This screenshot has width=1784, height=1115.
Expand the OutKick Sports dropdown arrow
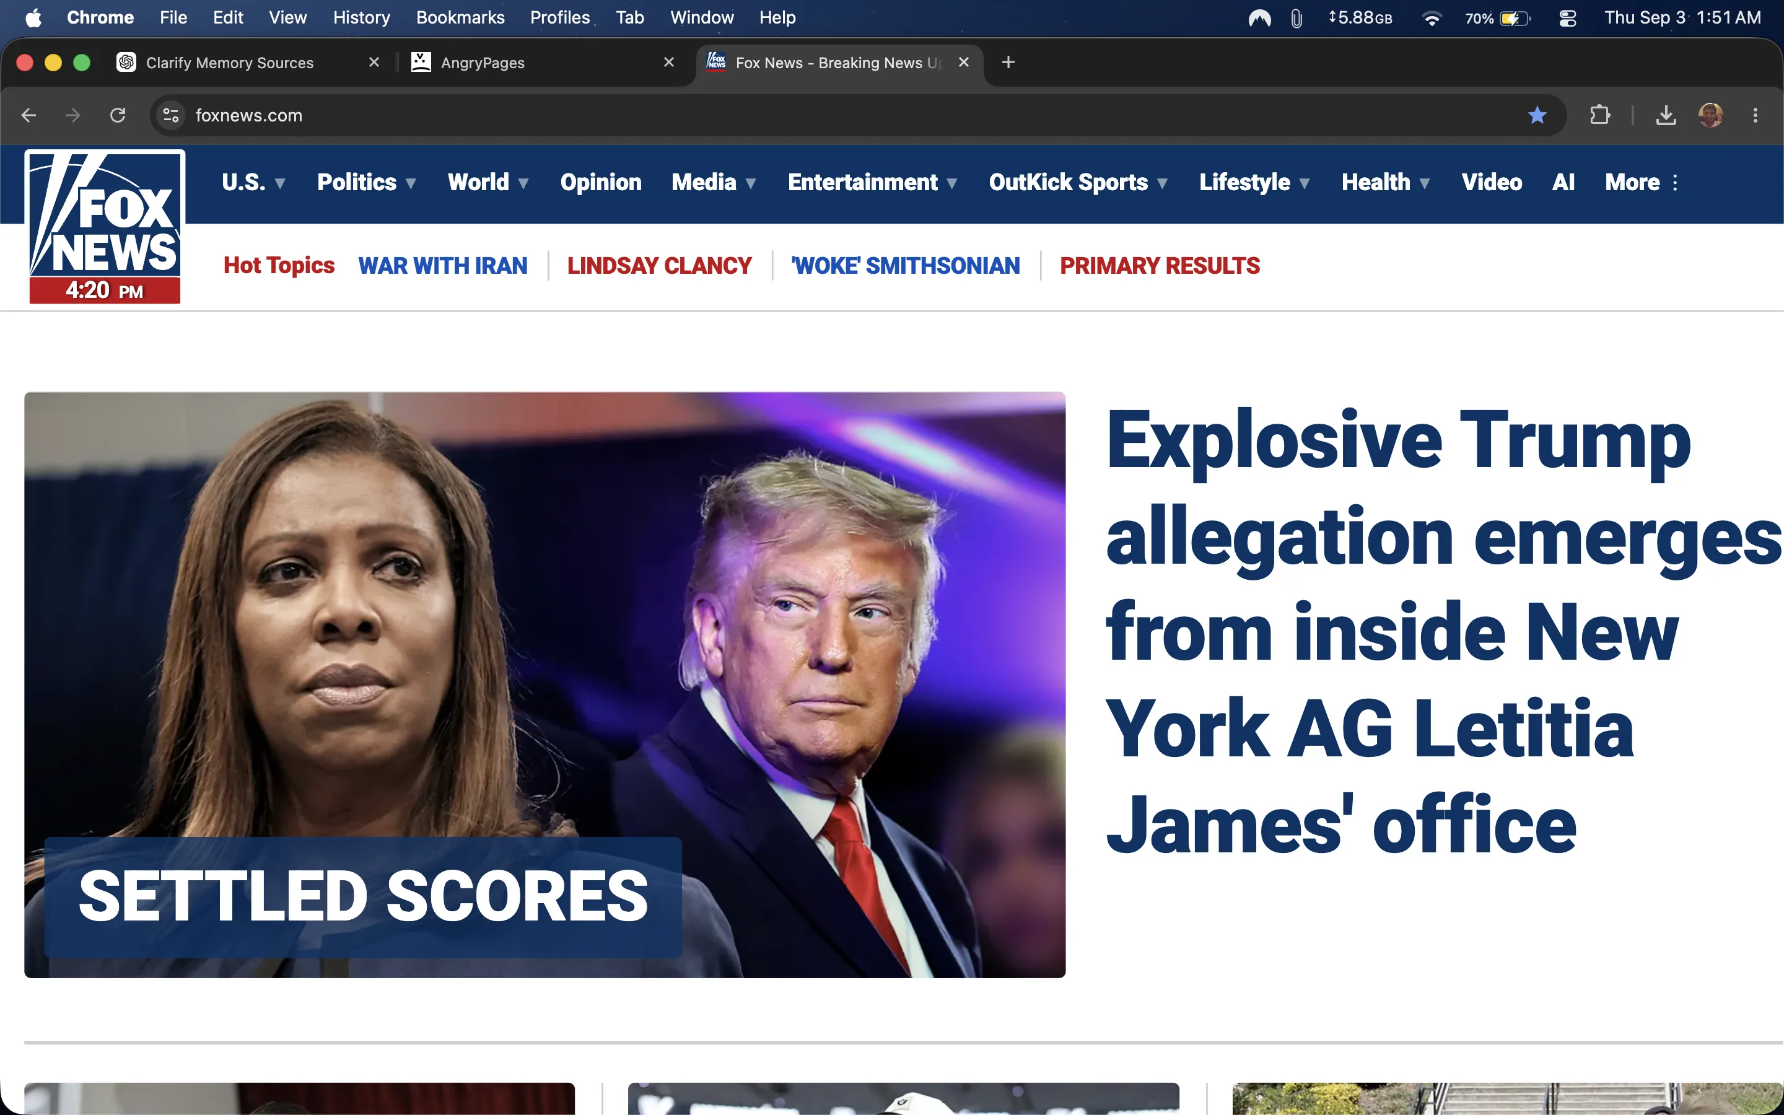pos(1163,183)
